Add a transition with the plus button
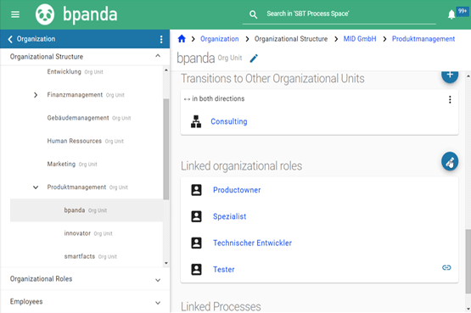Image resolution: width=471 pixels, height=313 pixels. [x=450, y=75]
